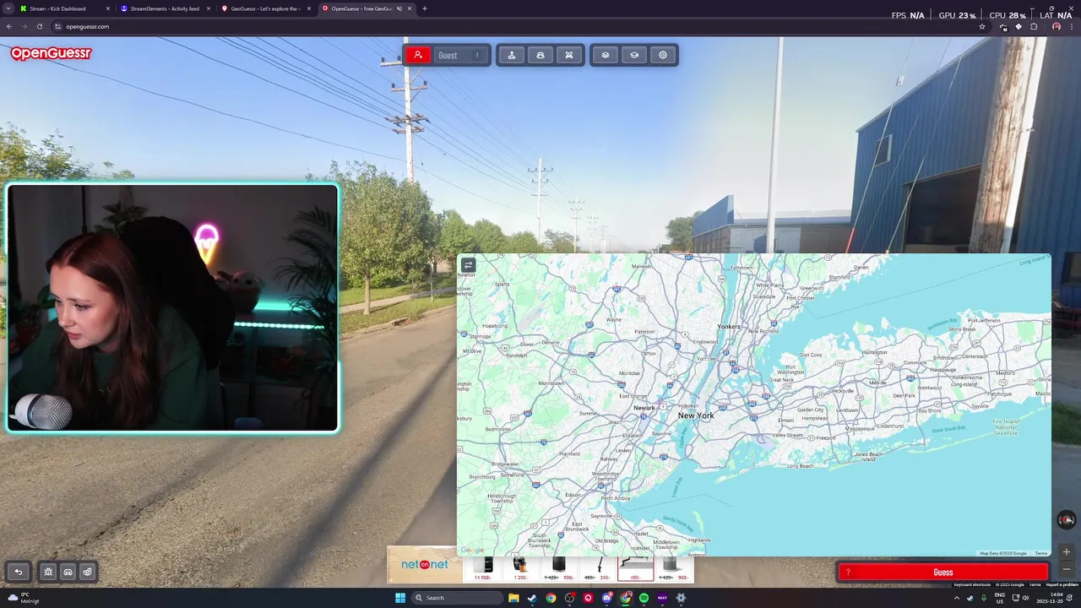Image resolution: width=1081 pixels, height=608 pixels.
Task: Click the New York label on map
Action: point(696,415)
